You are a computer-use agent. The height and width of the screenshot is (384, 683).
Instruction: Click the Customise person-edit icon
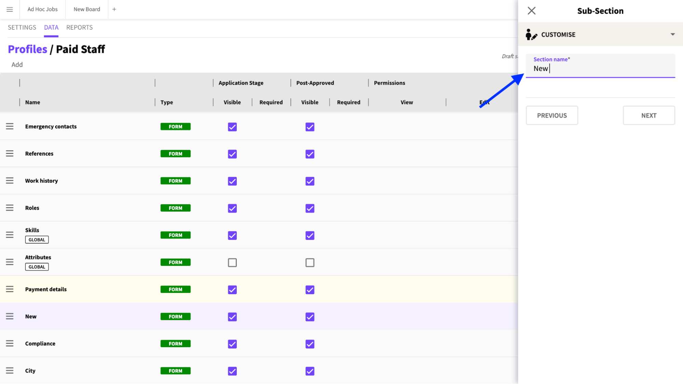pyautogui.click(x=531, y=34)
